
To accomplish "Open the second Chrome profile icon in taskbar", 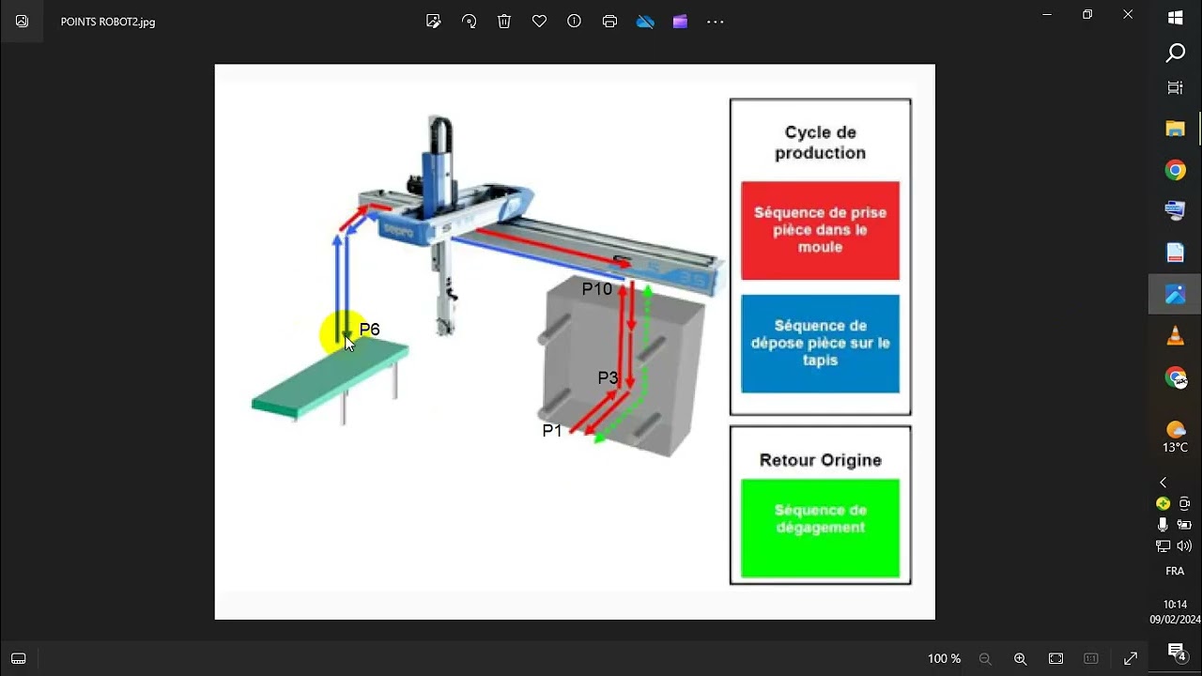I will (x=1175, y=376).
